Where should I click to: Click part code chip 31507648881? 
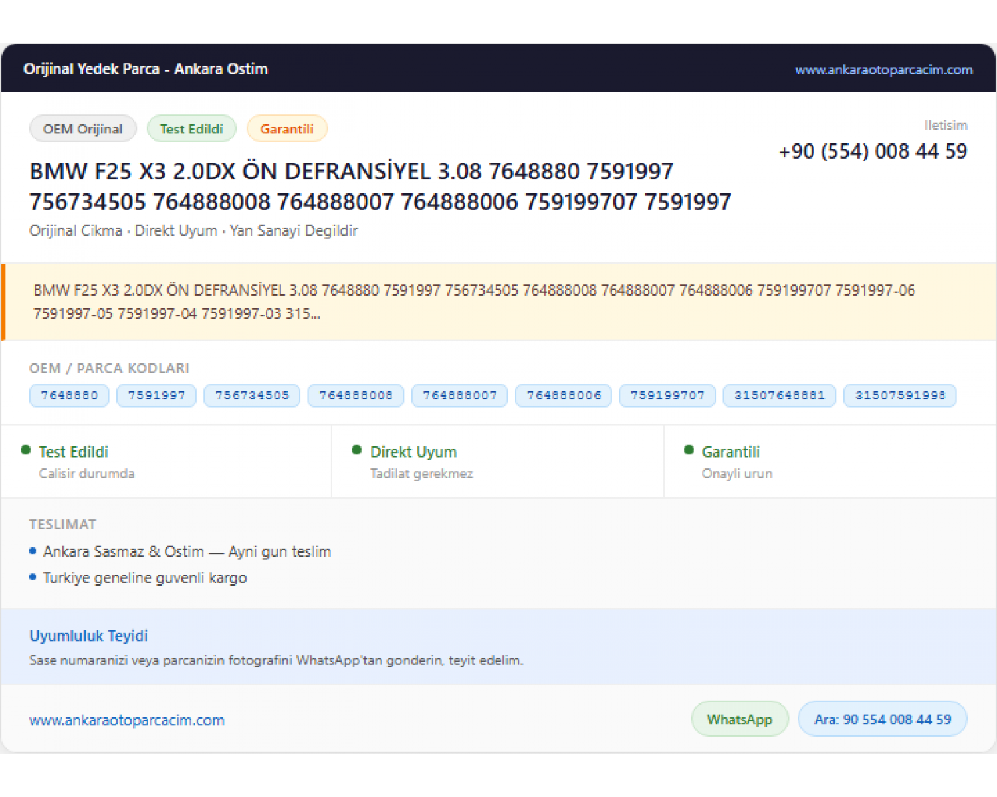click(780, 395)
